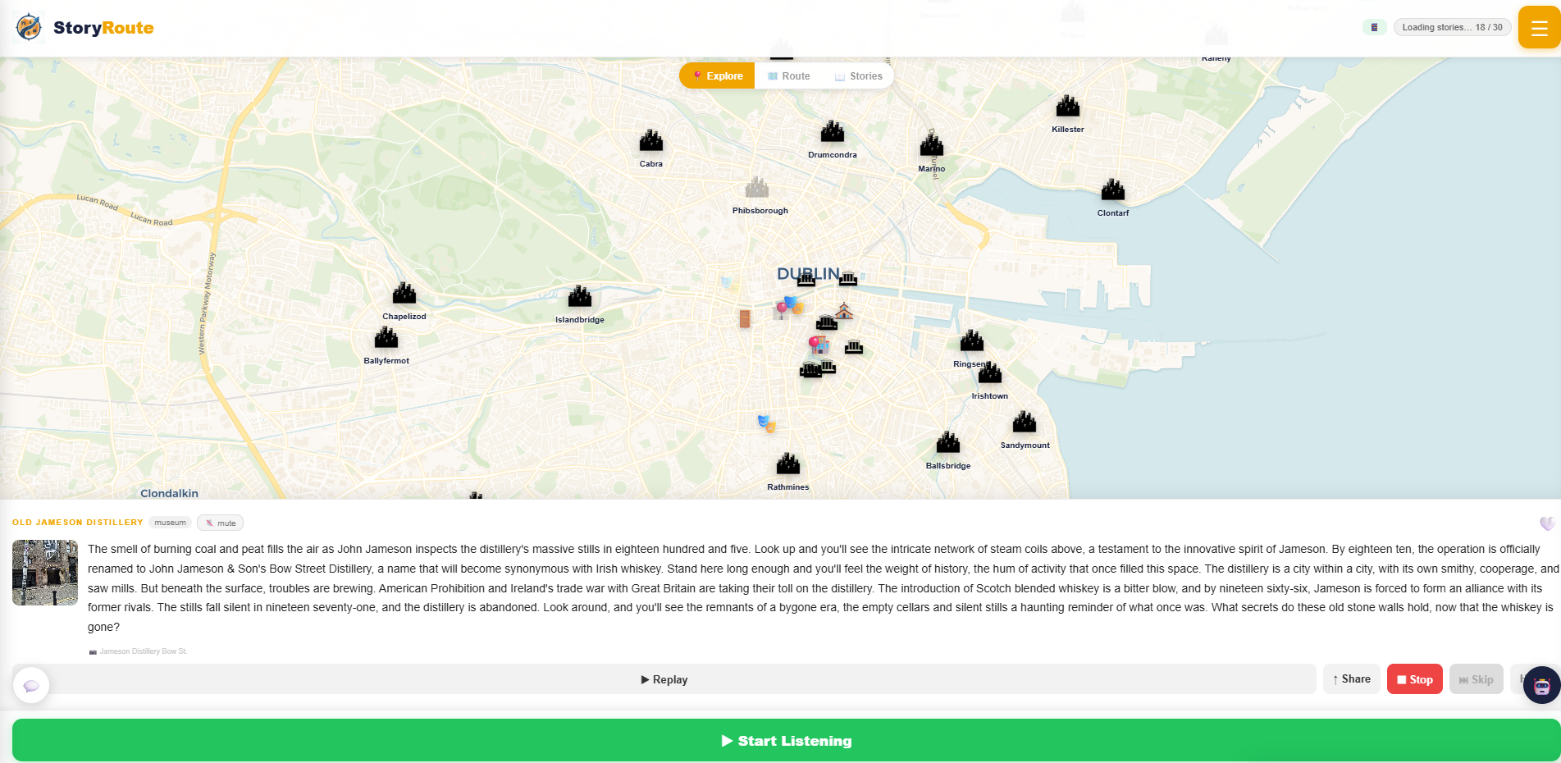Switch to the Route tab
The width and height of the screenshot is (1561, 763).
[789, 76]
